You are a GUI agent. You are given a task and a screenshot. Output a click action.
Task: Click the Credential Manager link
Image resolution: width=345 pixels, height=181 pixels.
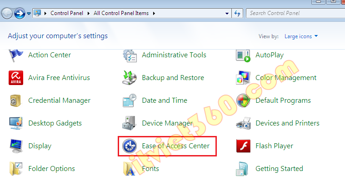click(59, 101)
